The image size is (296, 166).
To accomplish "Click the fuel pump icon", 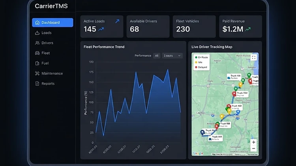I will (37, 63).
